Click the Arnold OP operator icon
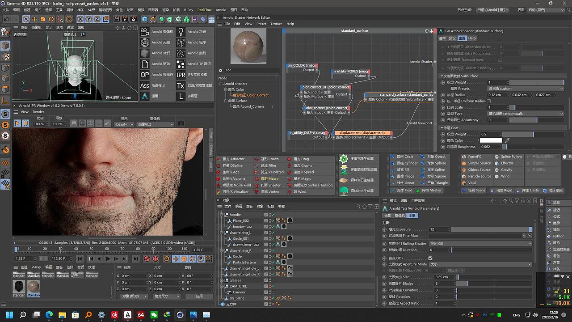The image size is (572, 322). [145, 75]
